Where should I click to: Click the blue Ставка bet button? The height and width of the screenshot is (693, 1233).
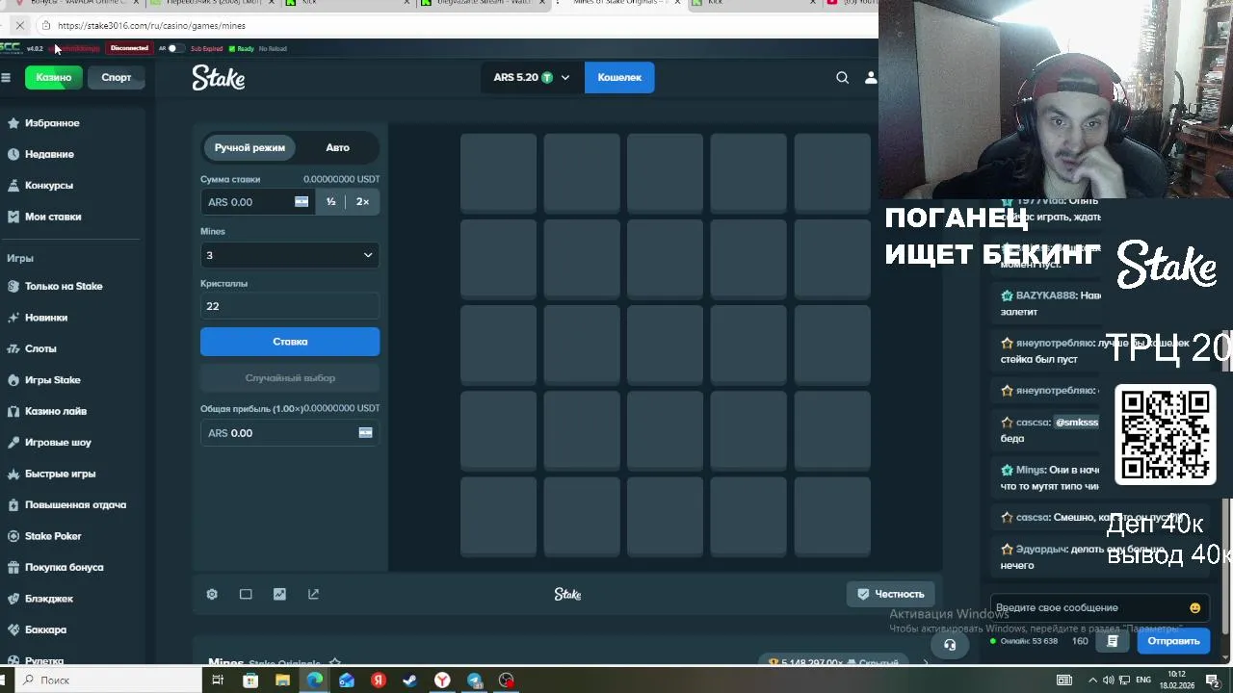290,342
